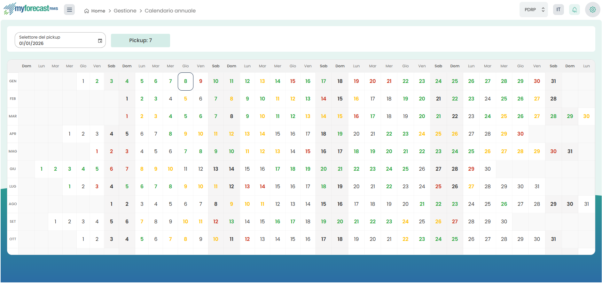
Task: Select October 31 in the OTT row
Action: (553, 239)
